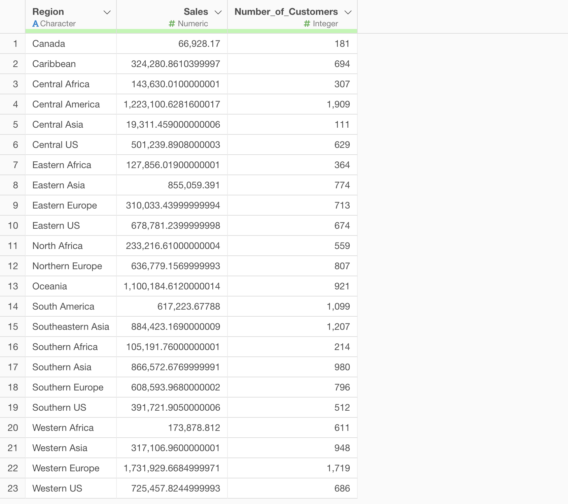This screenshot has width=568, height=504.
Task: Select the Canada region cell
Action: [49, 44]
